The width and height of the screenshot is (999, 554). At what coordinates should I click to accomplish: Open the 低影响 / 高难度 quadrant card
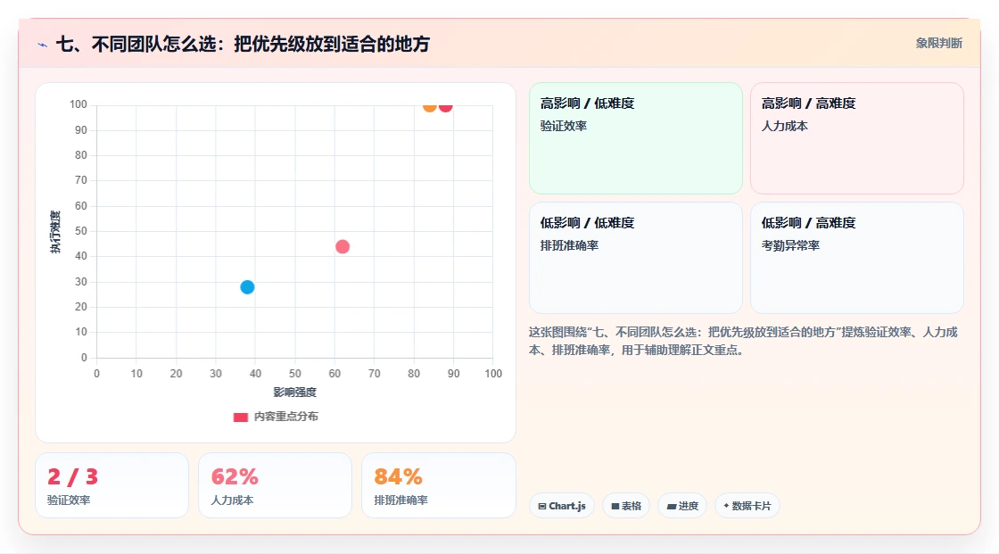click(857, 258)
